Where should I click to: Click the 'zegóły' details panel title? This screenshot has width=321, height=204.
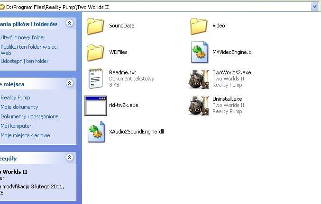tap(8, 159)
